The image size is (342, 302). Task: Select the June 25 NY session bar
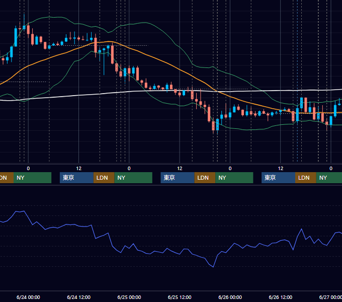pyautogui.click(x=234, y=178)
